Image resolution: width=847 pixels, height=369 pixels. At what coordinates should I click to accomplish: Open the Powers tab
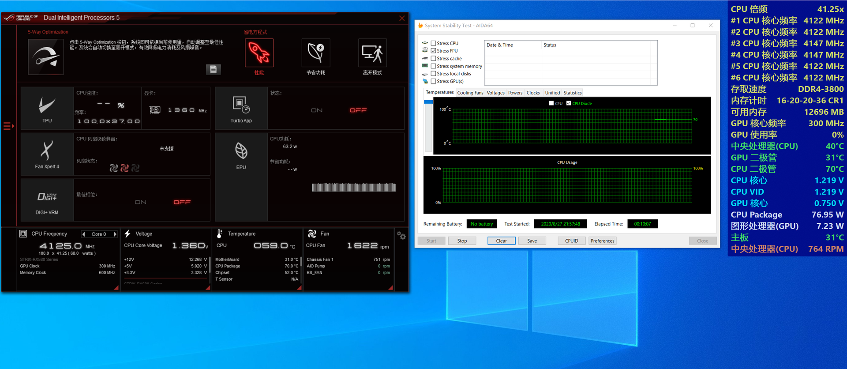coord(515,93)
